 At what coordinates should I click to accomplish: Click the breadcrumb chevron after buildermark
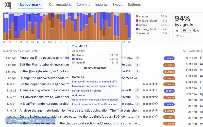(45, 5)
